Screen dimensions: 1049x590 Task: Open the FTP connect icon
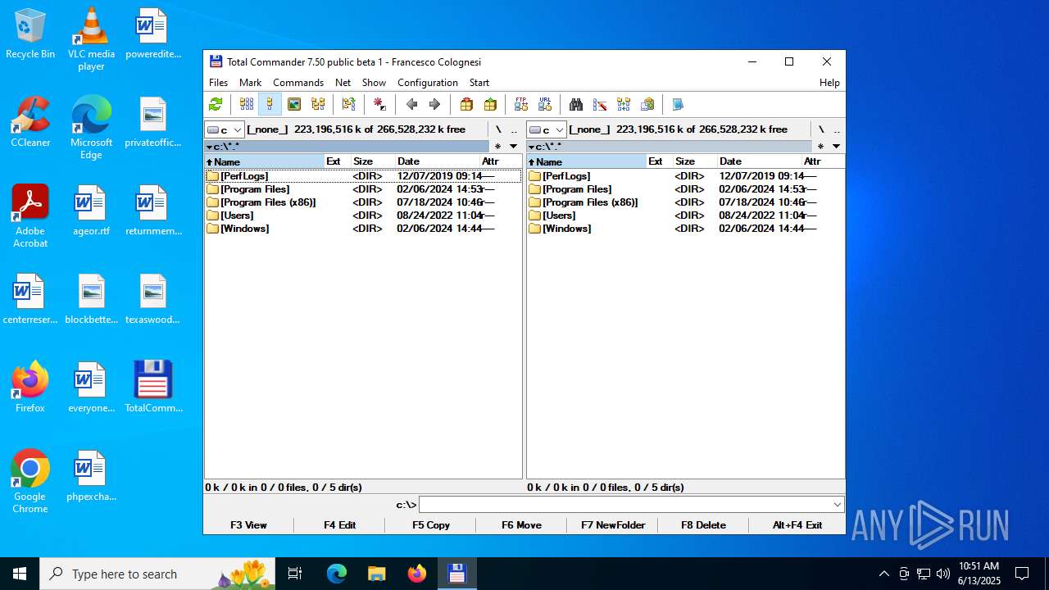click(521, 104)
